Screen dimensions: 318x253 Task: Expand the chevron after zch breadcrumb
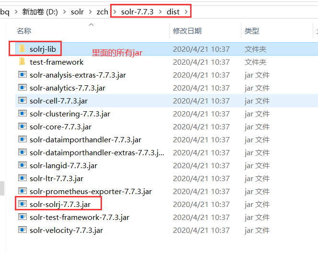pyautogui.click(x=115, y=12)
